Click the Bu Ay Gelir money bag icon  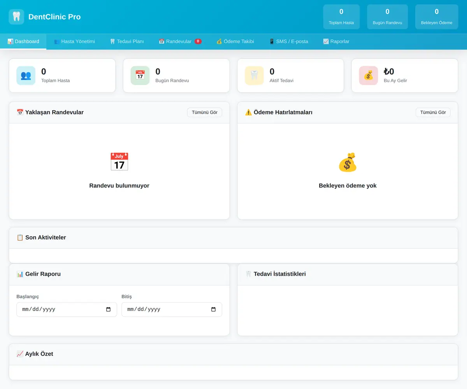click(369, 76)
